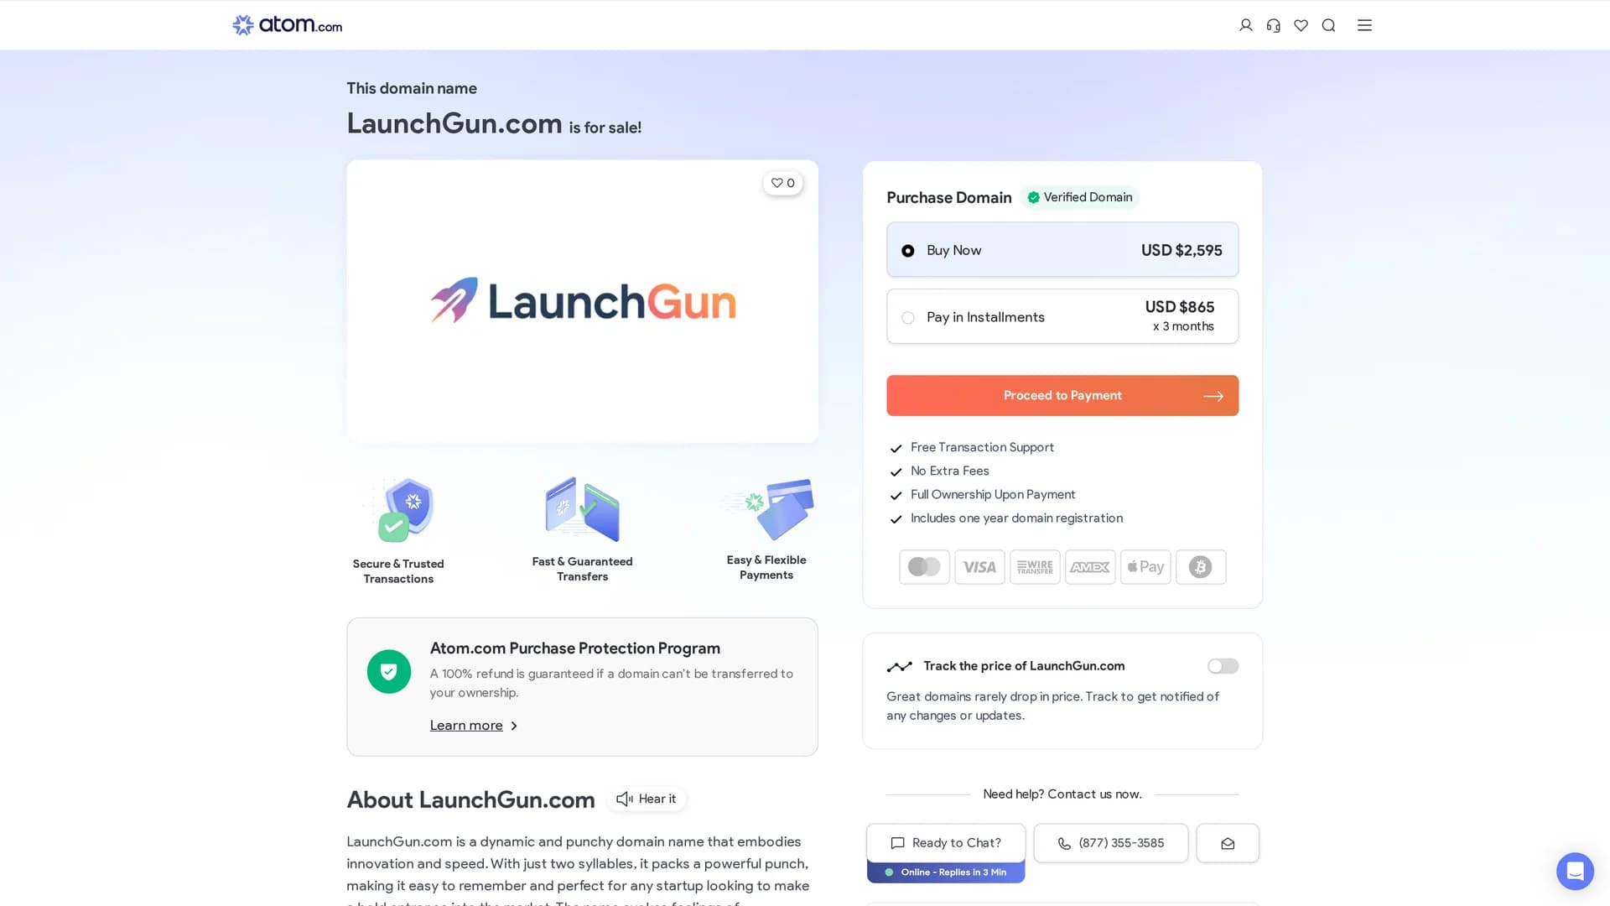Click the Wire Transfer payment icon
The height and width of the screenshot is (906, 1610).
[x=1035, y=567]
